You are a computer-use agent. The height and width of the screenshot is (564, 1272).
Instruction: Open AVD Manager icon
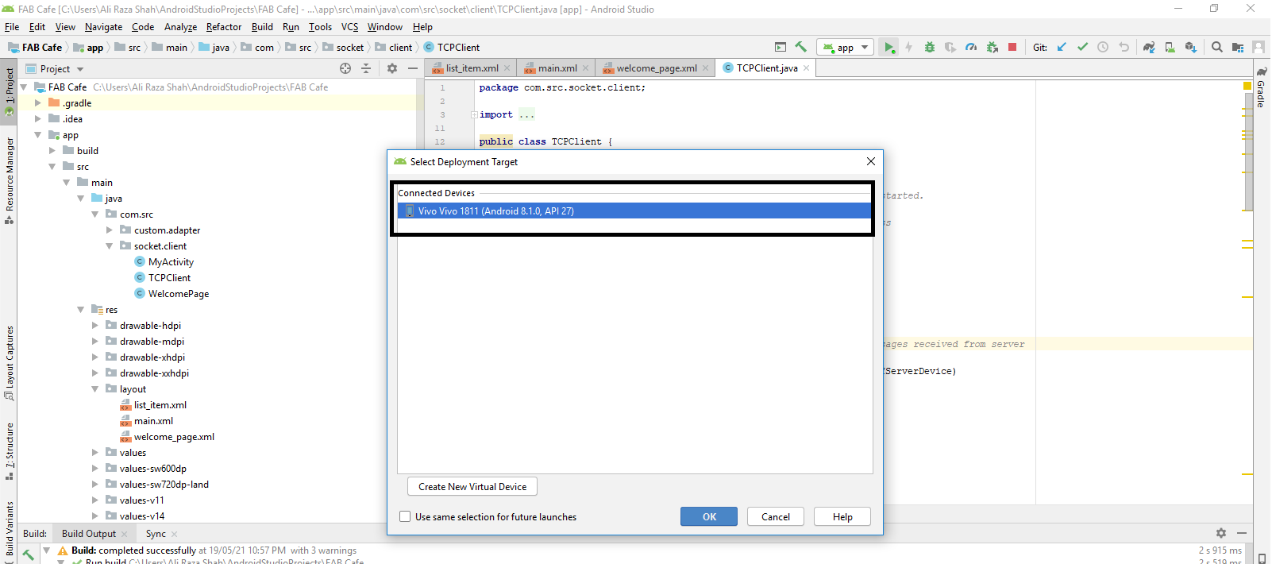(1170, 47)
